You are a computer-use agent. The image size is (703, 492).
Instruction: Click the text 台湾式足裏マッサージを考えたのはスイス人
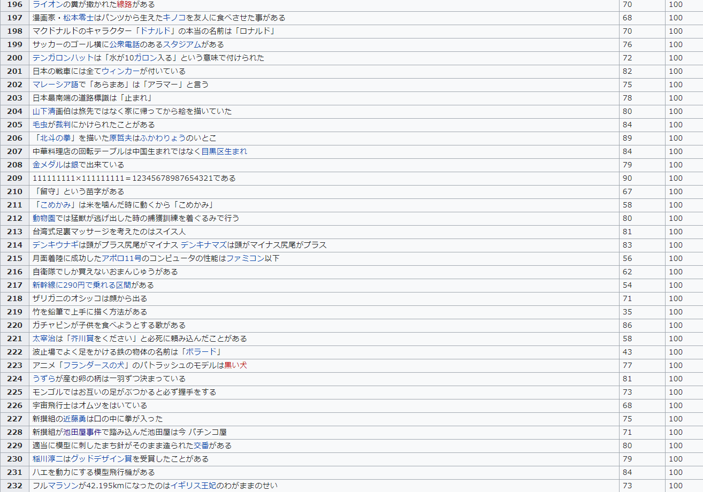(109, 232)
